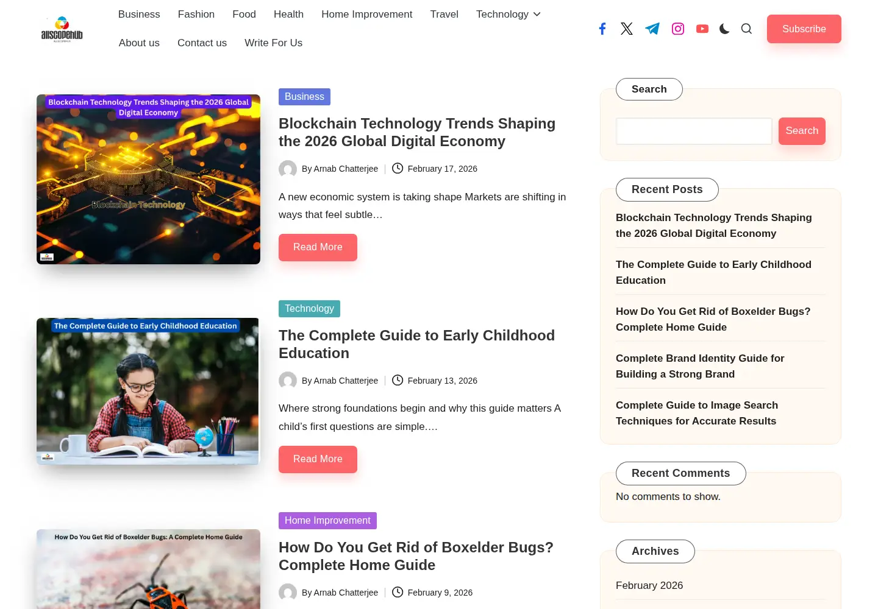Open recent post Boxelder Bugs Home Guide
This screenshot has height=609, width=878.
pyautogui.click(x=713, y=319)
